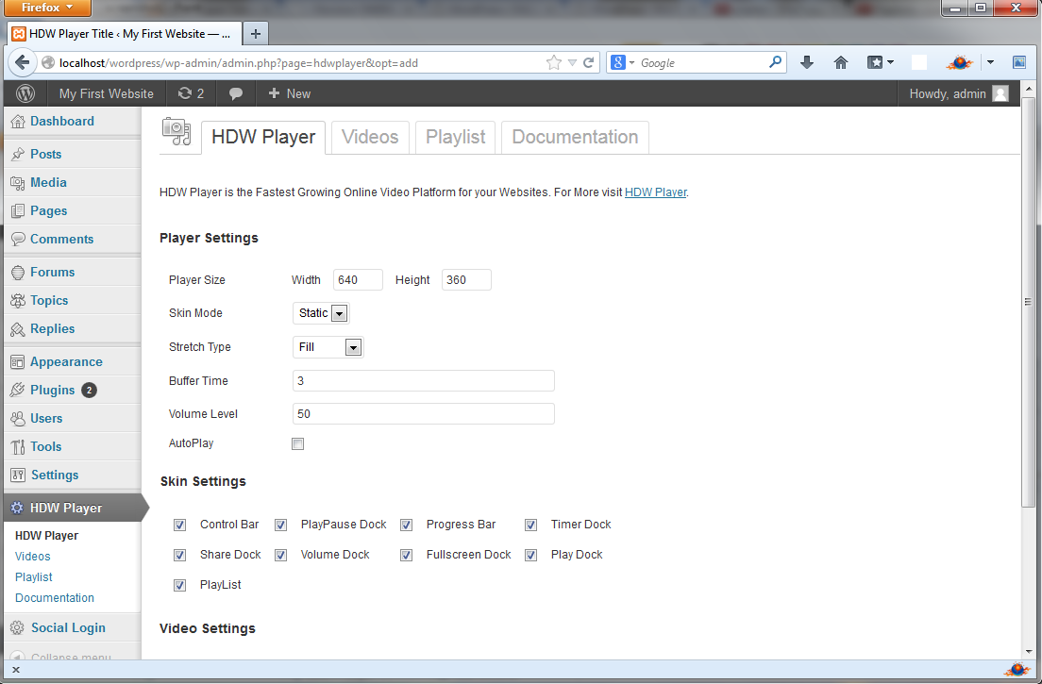Viewport: 1042px width, 684px height.
Task: Click the Width input field
Action: point(358,280)
